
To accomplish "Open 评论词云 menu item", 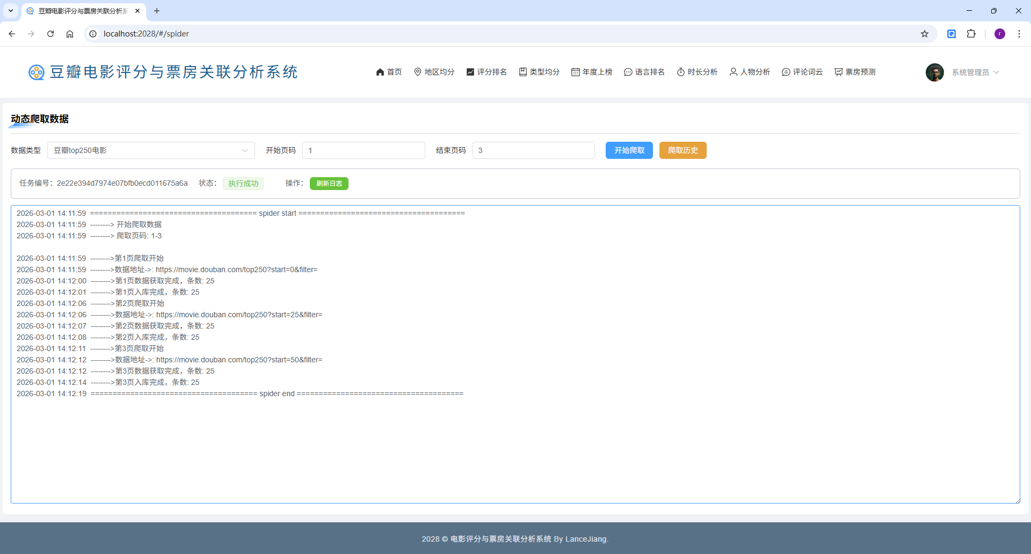I will [802, 72].
